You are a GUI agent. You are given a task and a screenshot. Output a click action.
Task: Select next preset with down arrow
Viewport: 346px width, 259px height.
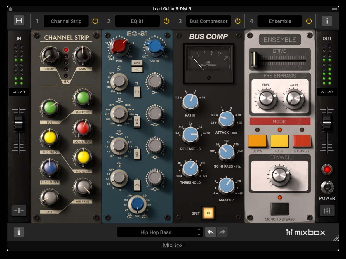coord(199,234)
